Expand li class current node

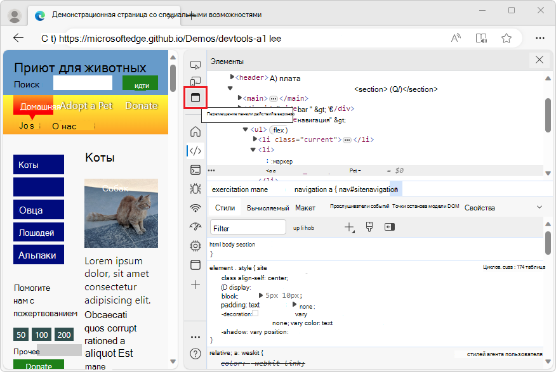[x=255, y=139]
